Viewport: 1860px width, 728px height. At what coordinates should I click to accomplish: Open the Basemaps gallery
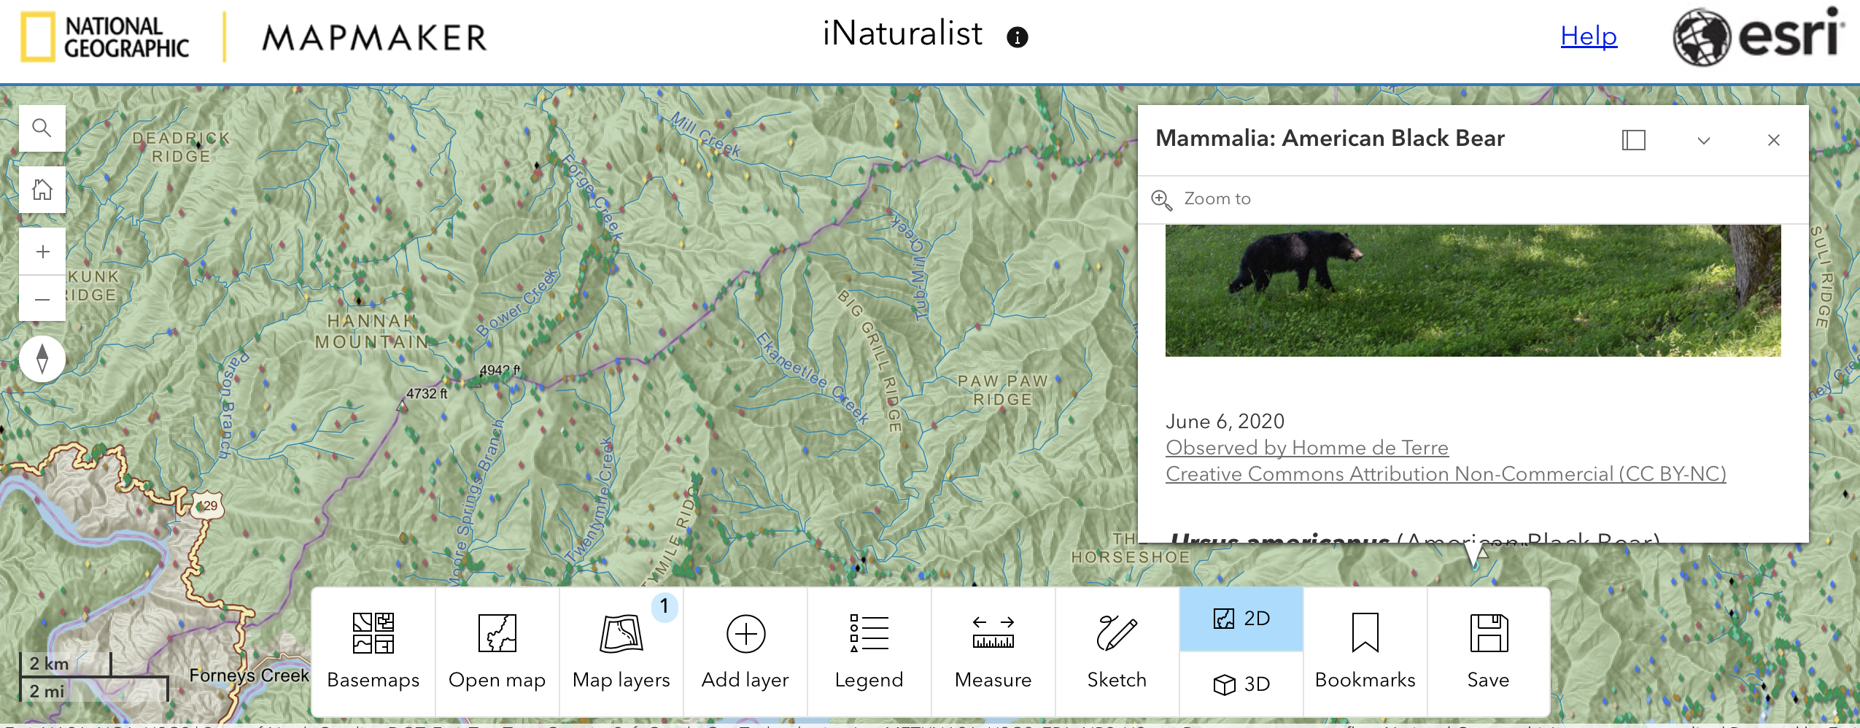(373, 651)
